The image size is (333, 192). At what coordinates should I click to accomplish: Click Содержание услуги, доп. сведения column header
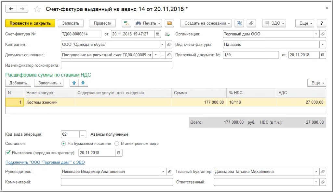pos(123,93)
